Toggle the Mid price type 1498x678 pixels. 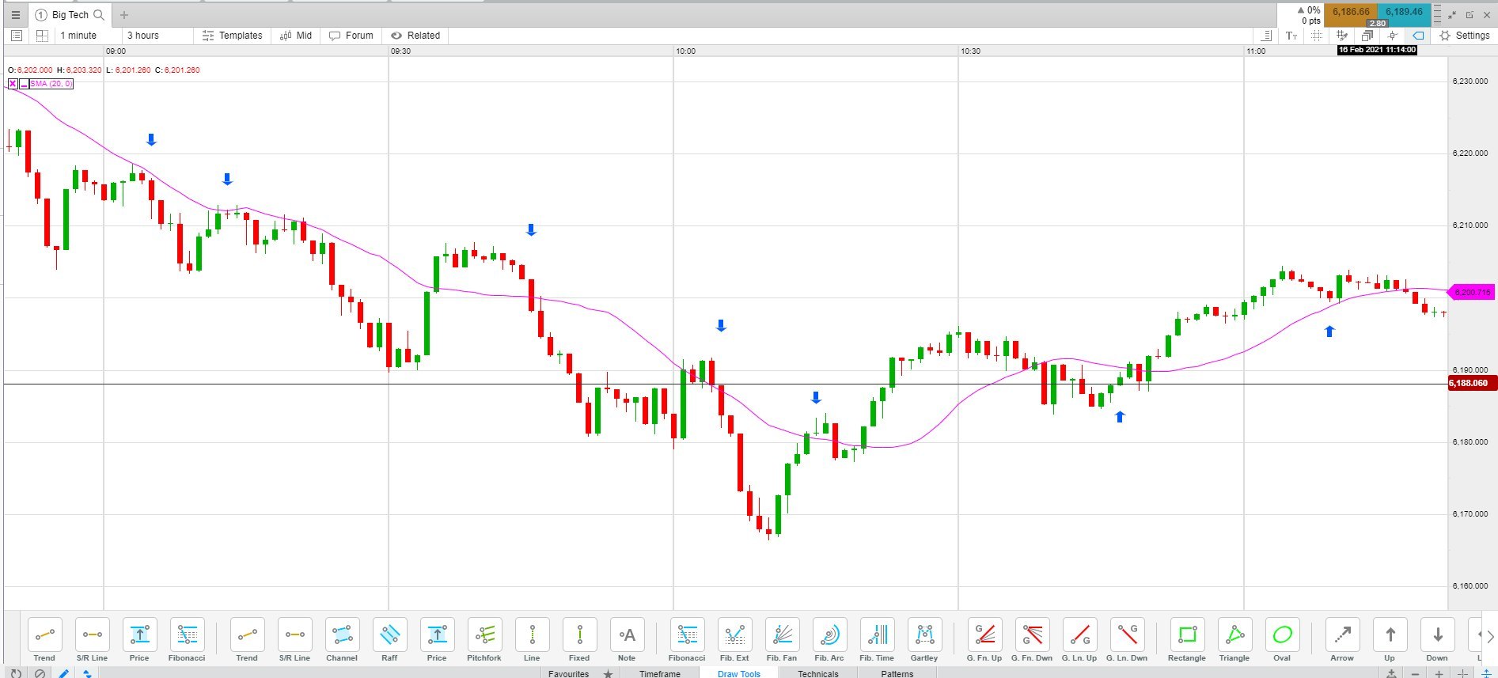pos(296,36)
